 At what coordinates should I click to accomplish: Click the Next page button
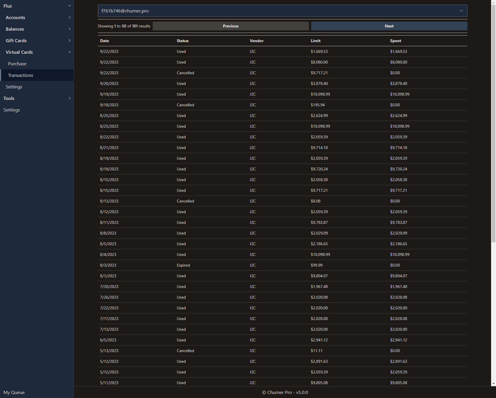[389, 26]
